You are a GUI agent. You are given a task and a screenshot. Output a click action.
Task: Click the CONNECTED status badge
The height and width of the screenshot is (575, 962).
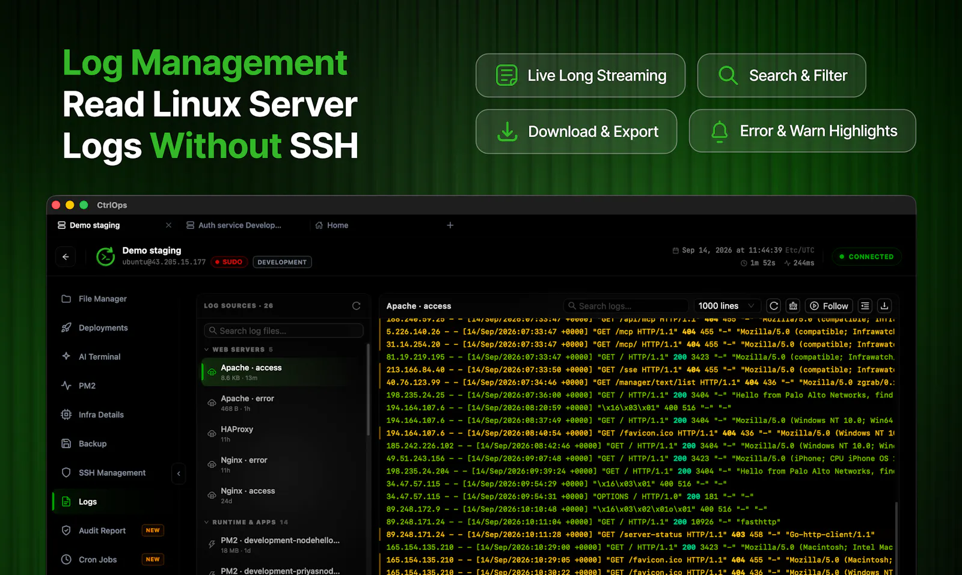(867, 257)
